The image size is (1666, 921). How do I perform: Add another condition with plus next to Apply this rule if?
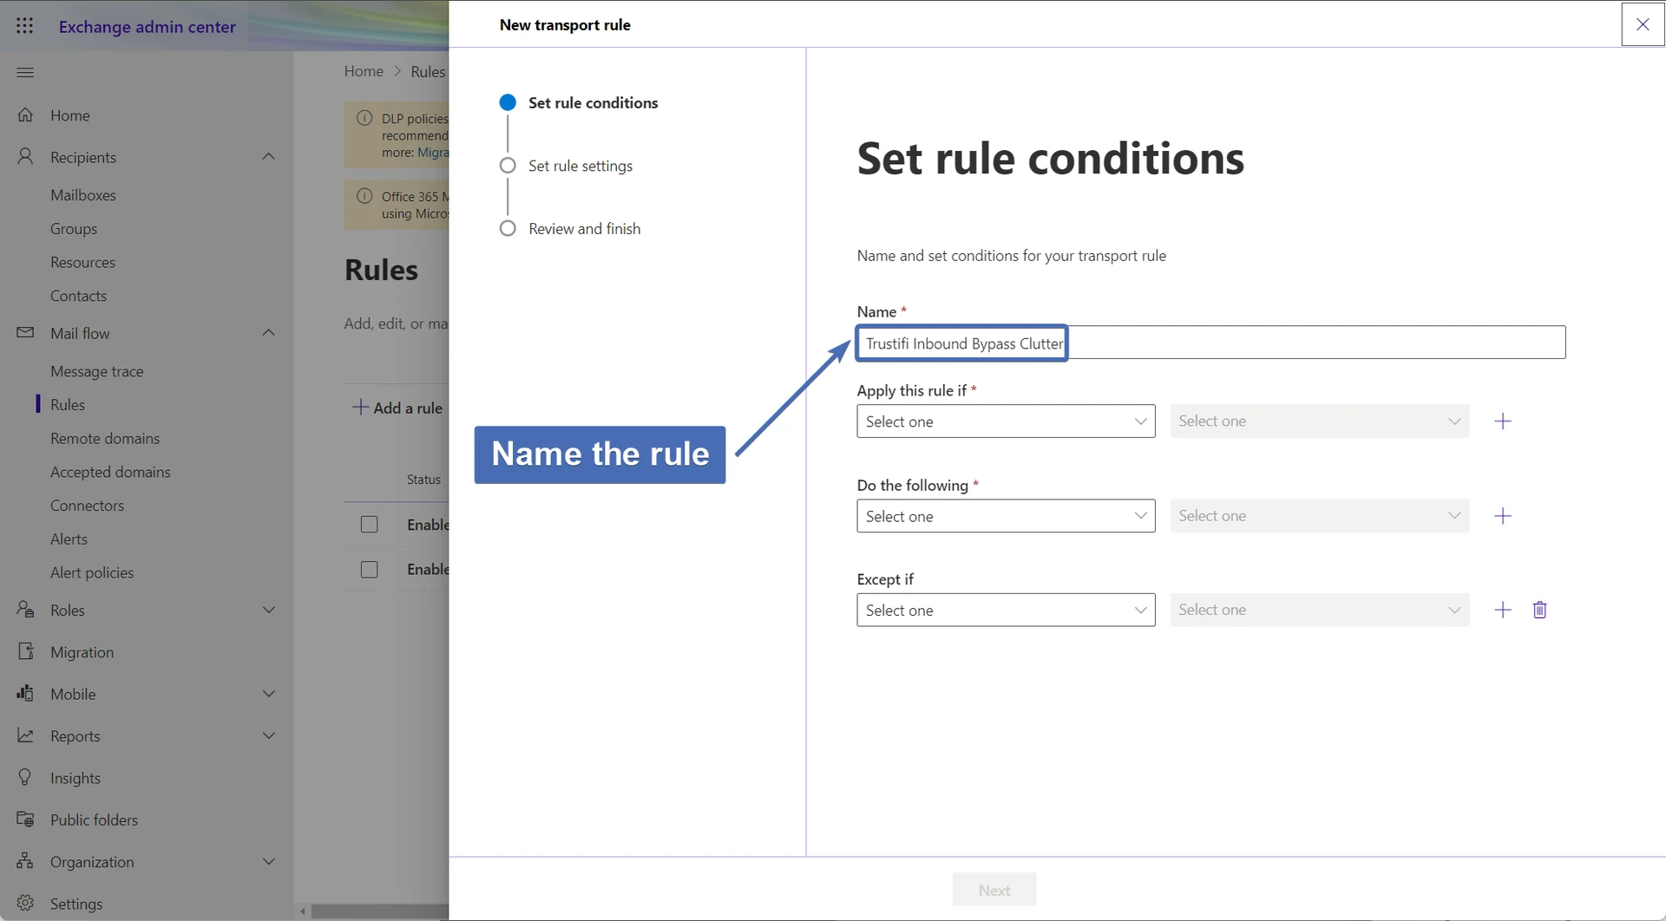(x=1503, y=421)
